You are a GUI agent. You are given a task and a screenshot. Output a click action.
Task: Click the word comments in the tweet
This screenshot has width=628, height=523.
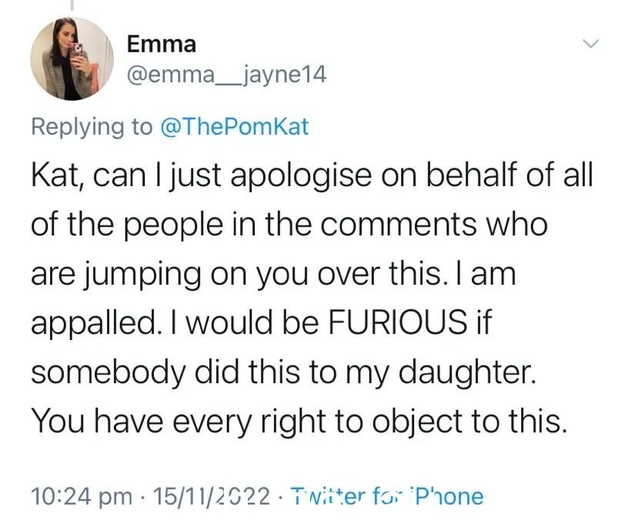[x=399, y=225]
